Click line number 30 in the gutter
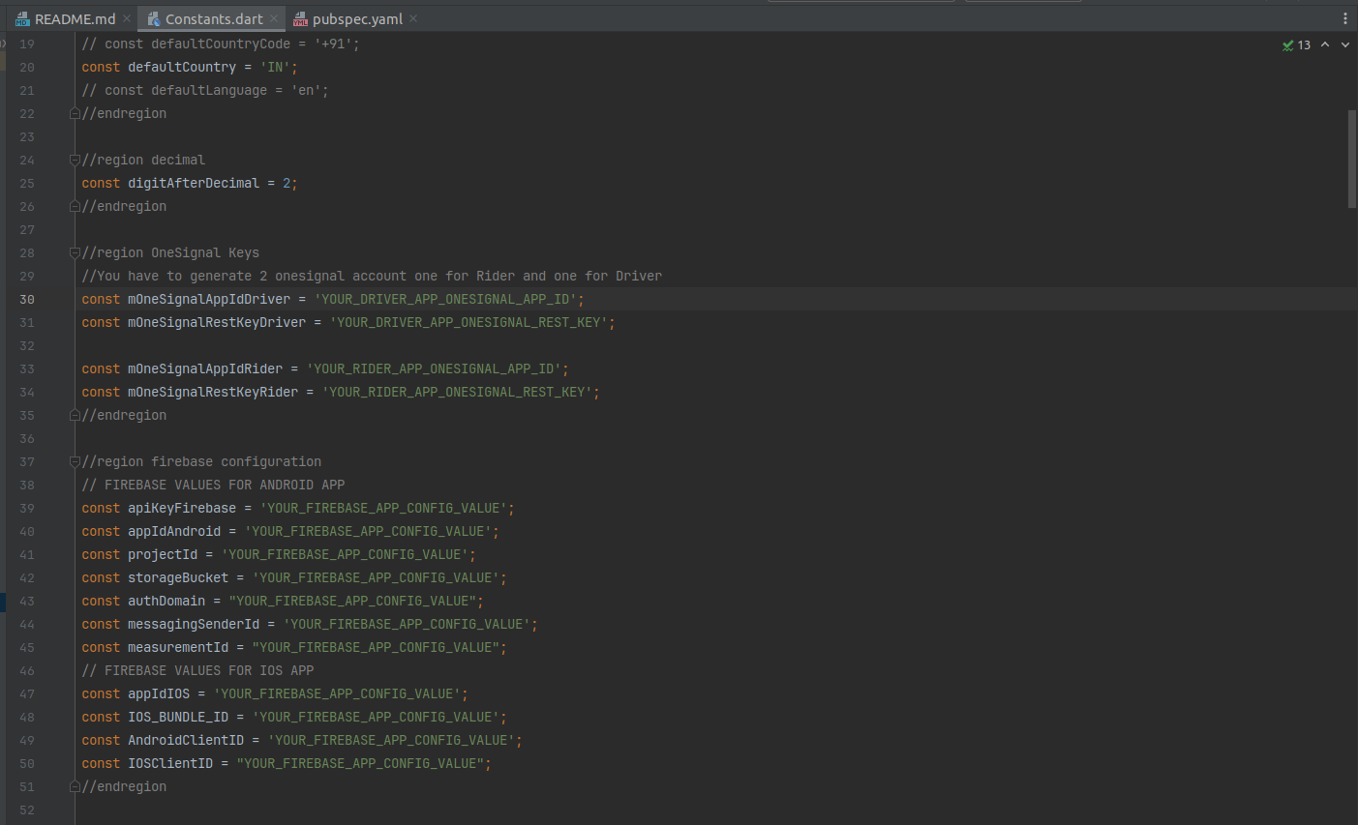 pos(27,300)
